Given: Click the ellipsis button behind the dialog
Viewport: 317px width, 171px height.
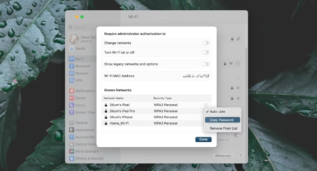Looking at the screenshot, I should click(238, 64).
